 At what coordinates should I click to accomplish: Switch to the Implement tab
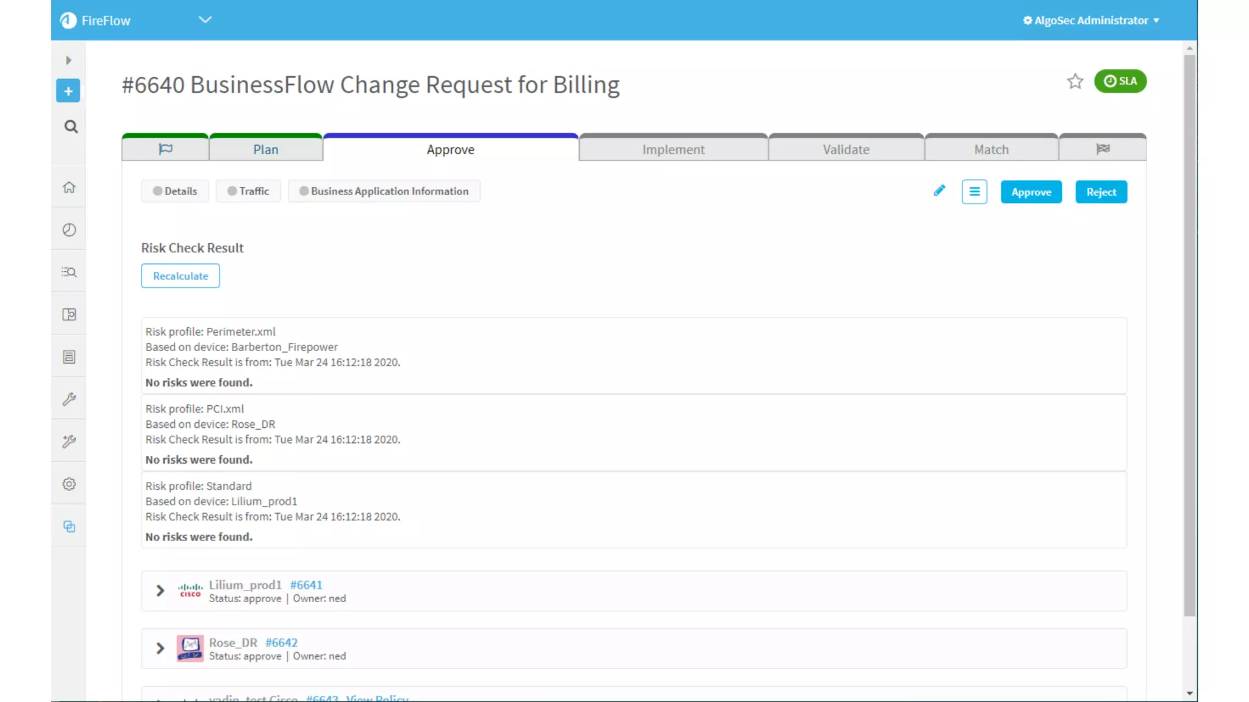point(673,149)
